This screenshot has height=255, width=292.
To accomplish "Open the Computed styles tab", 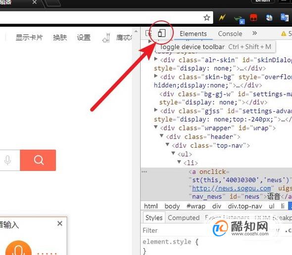I will pyautogui.click(x=184, y=217).
